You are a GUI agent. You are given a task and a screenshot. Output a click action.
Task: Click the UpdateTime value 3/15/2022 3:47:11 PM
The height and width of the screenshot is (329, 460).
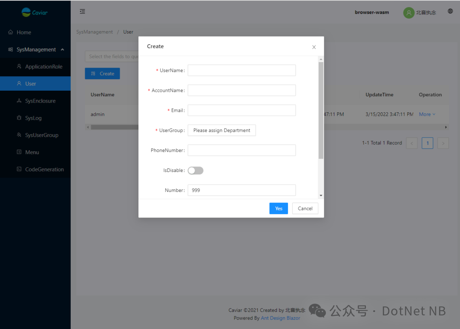coord(389,114)
